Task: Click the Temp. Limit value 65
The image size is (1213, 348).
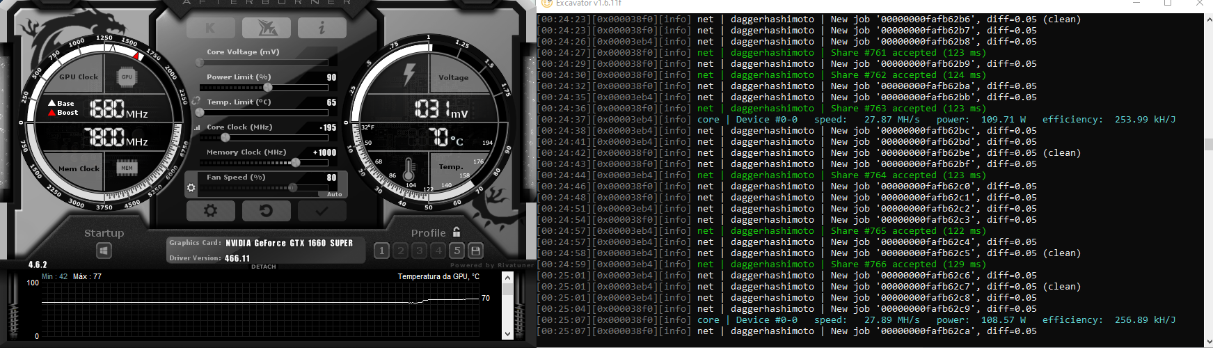Action: tap(331, 102)
